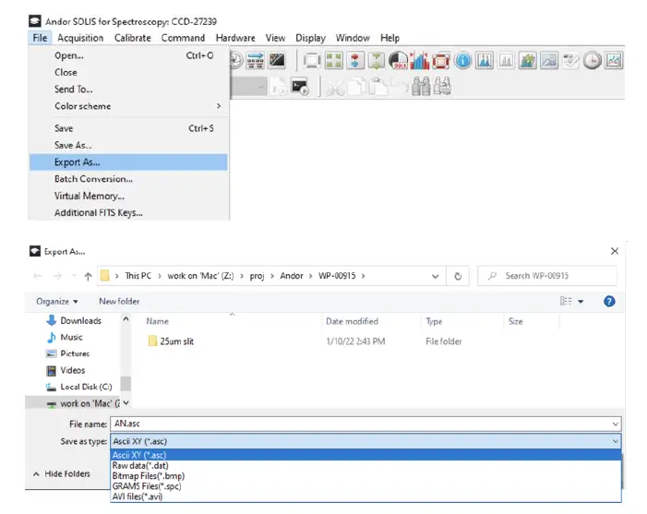647x514 pixels.
Task: Click the blue arrow over counters icon
Action: (x=256, y=61)
